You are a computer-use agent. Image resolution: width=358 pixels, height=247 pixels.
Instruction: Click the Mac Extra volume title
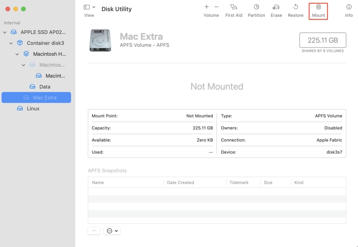tap(141, 36)
